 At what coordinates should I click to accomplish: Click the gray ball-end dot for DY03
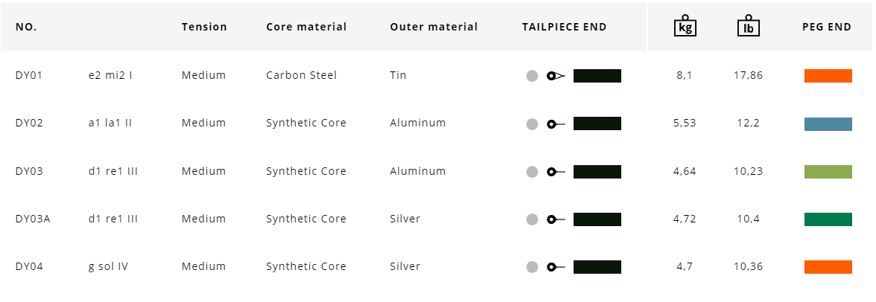pos(532,172)
